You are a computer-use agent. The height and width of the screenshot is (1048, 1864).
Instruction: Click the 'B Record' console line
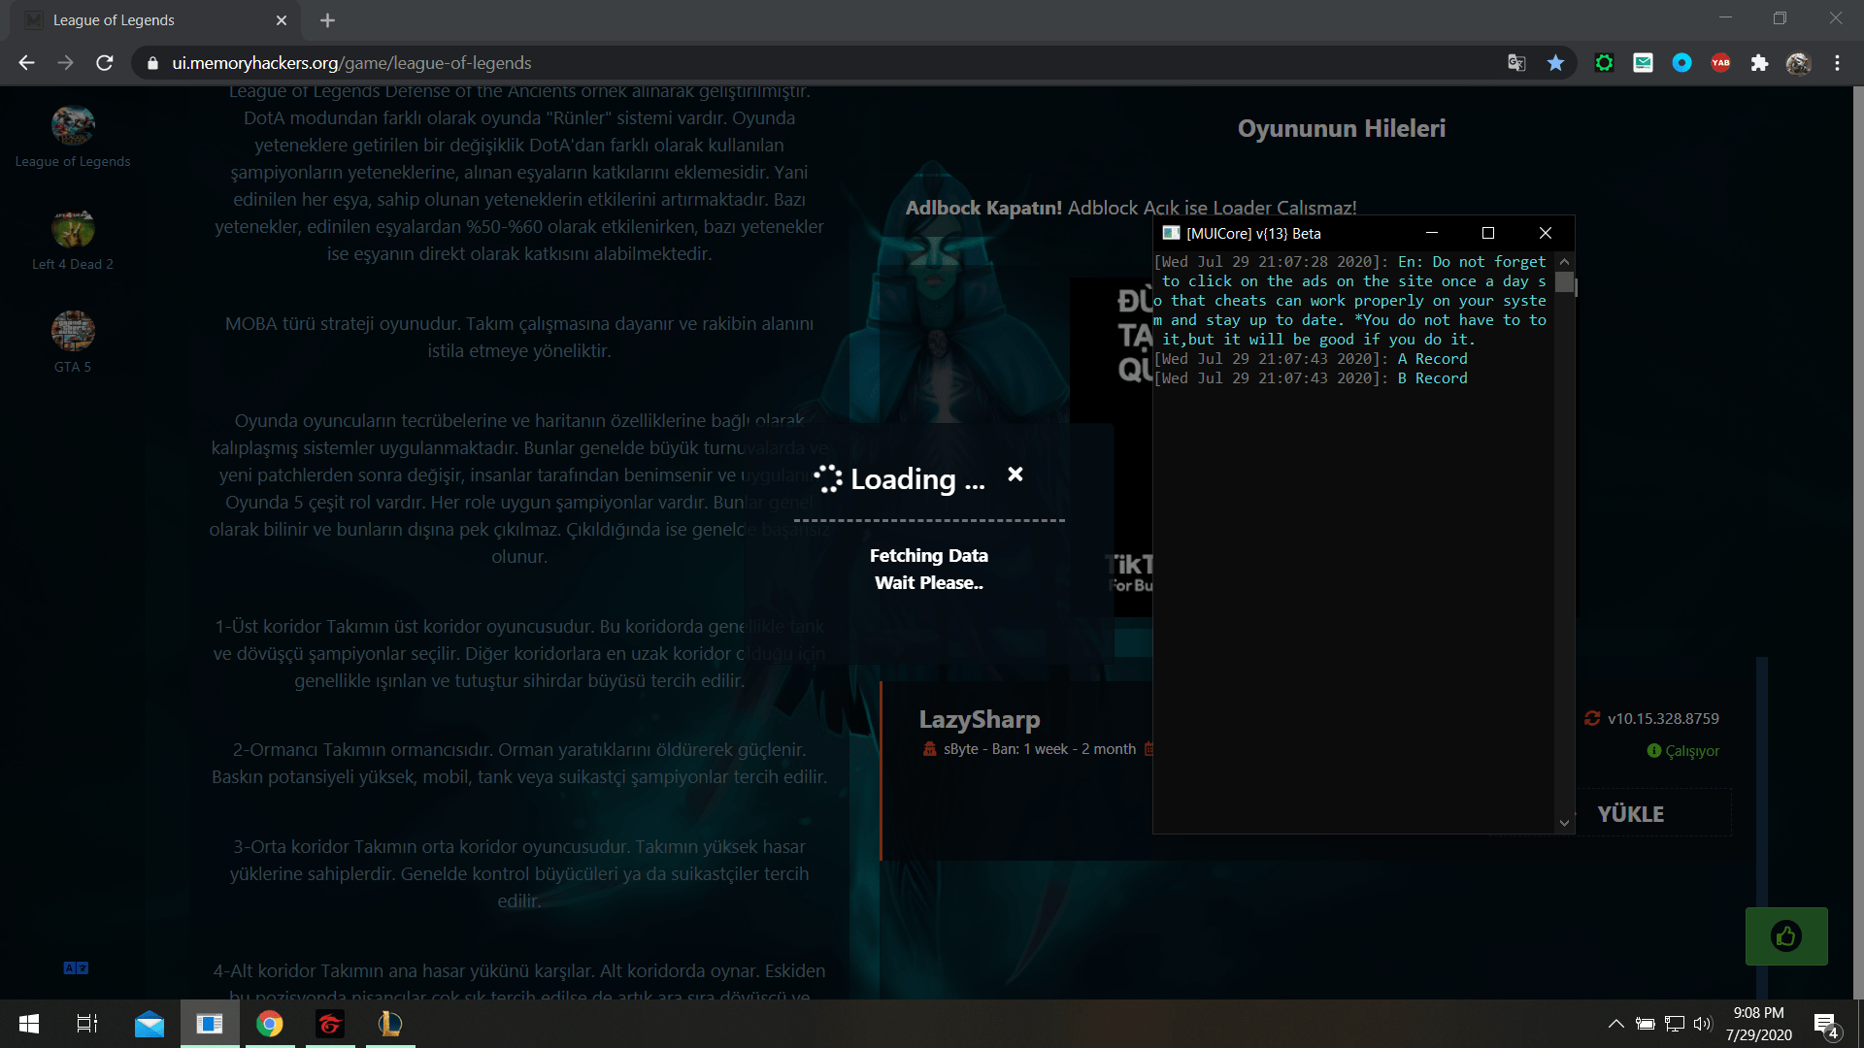pyautogui.click(x=1432, y=378)
